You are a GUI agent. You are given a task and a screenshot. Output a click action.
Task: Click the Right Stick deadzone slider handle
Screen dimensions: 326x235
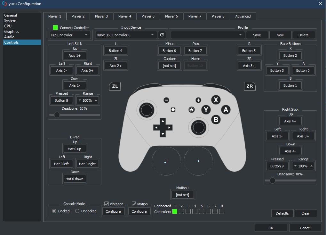coord(272,180)
